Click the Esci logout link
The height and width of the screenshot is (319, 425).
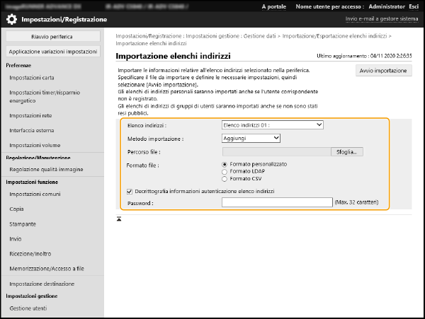click(x=413, y=6)
